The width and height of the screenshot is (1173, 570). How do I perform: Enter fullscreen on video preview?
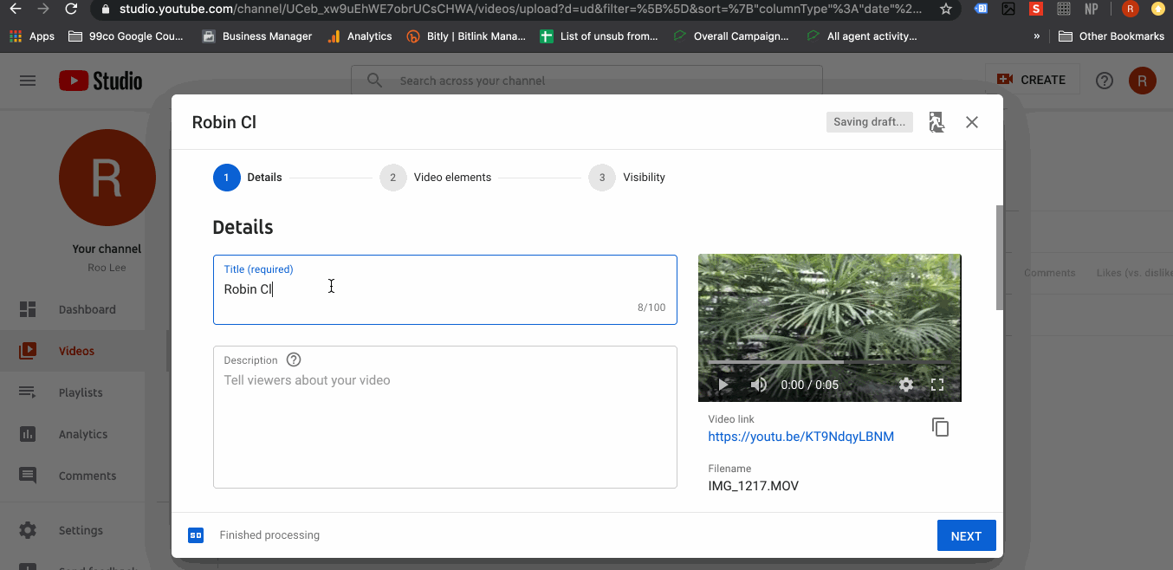(x=937, y=385)
